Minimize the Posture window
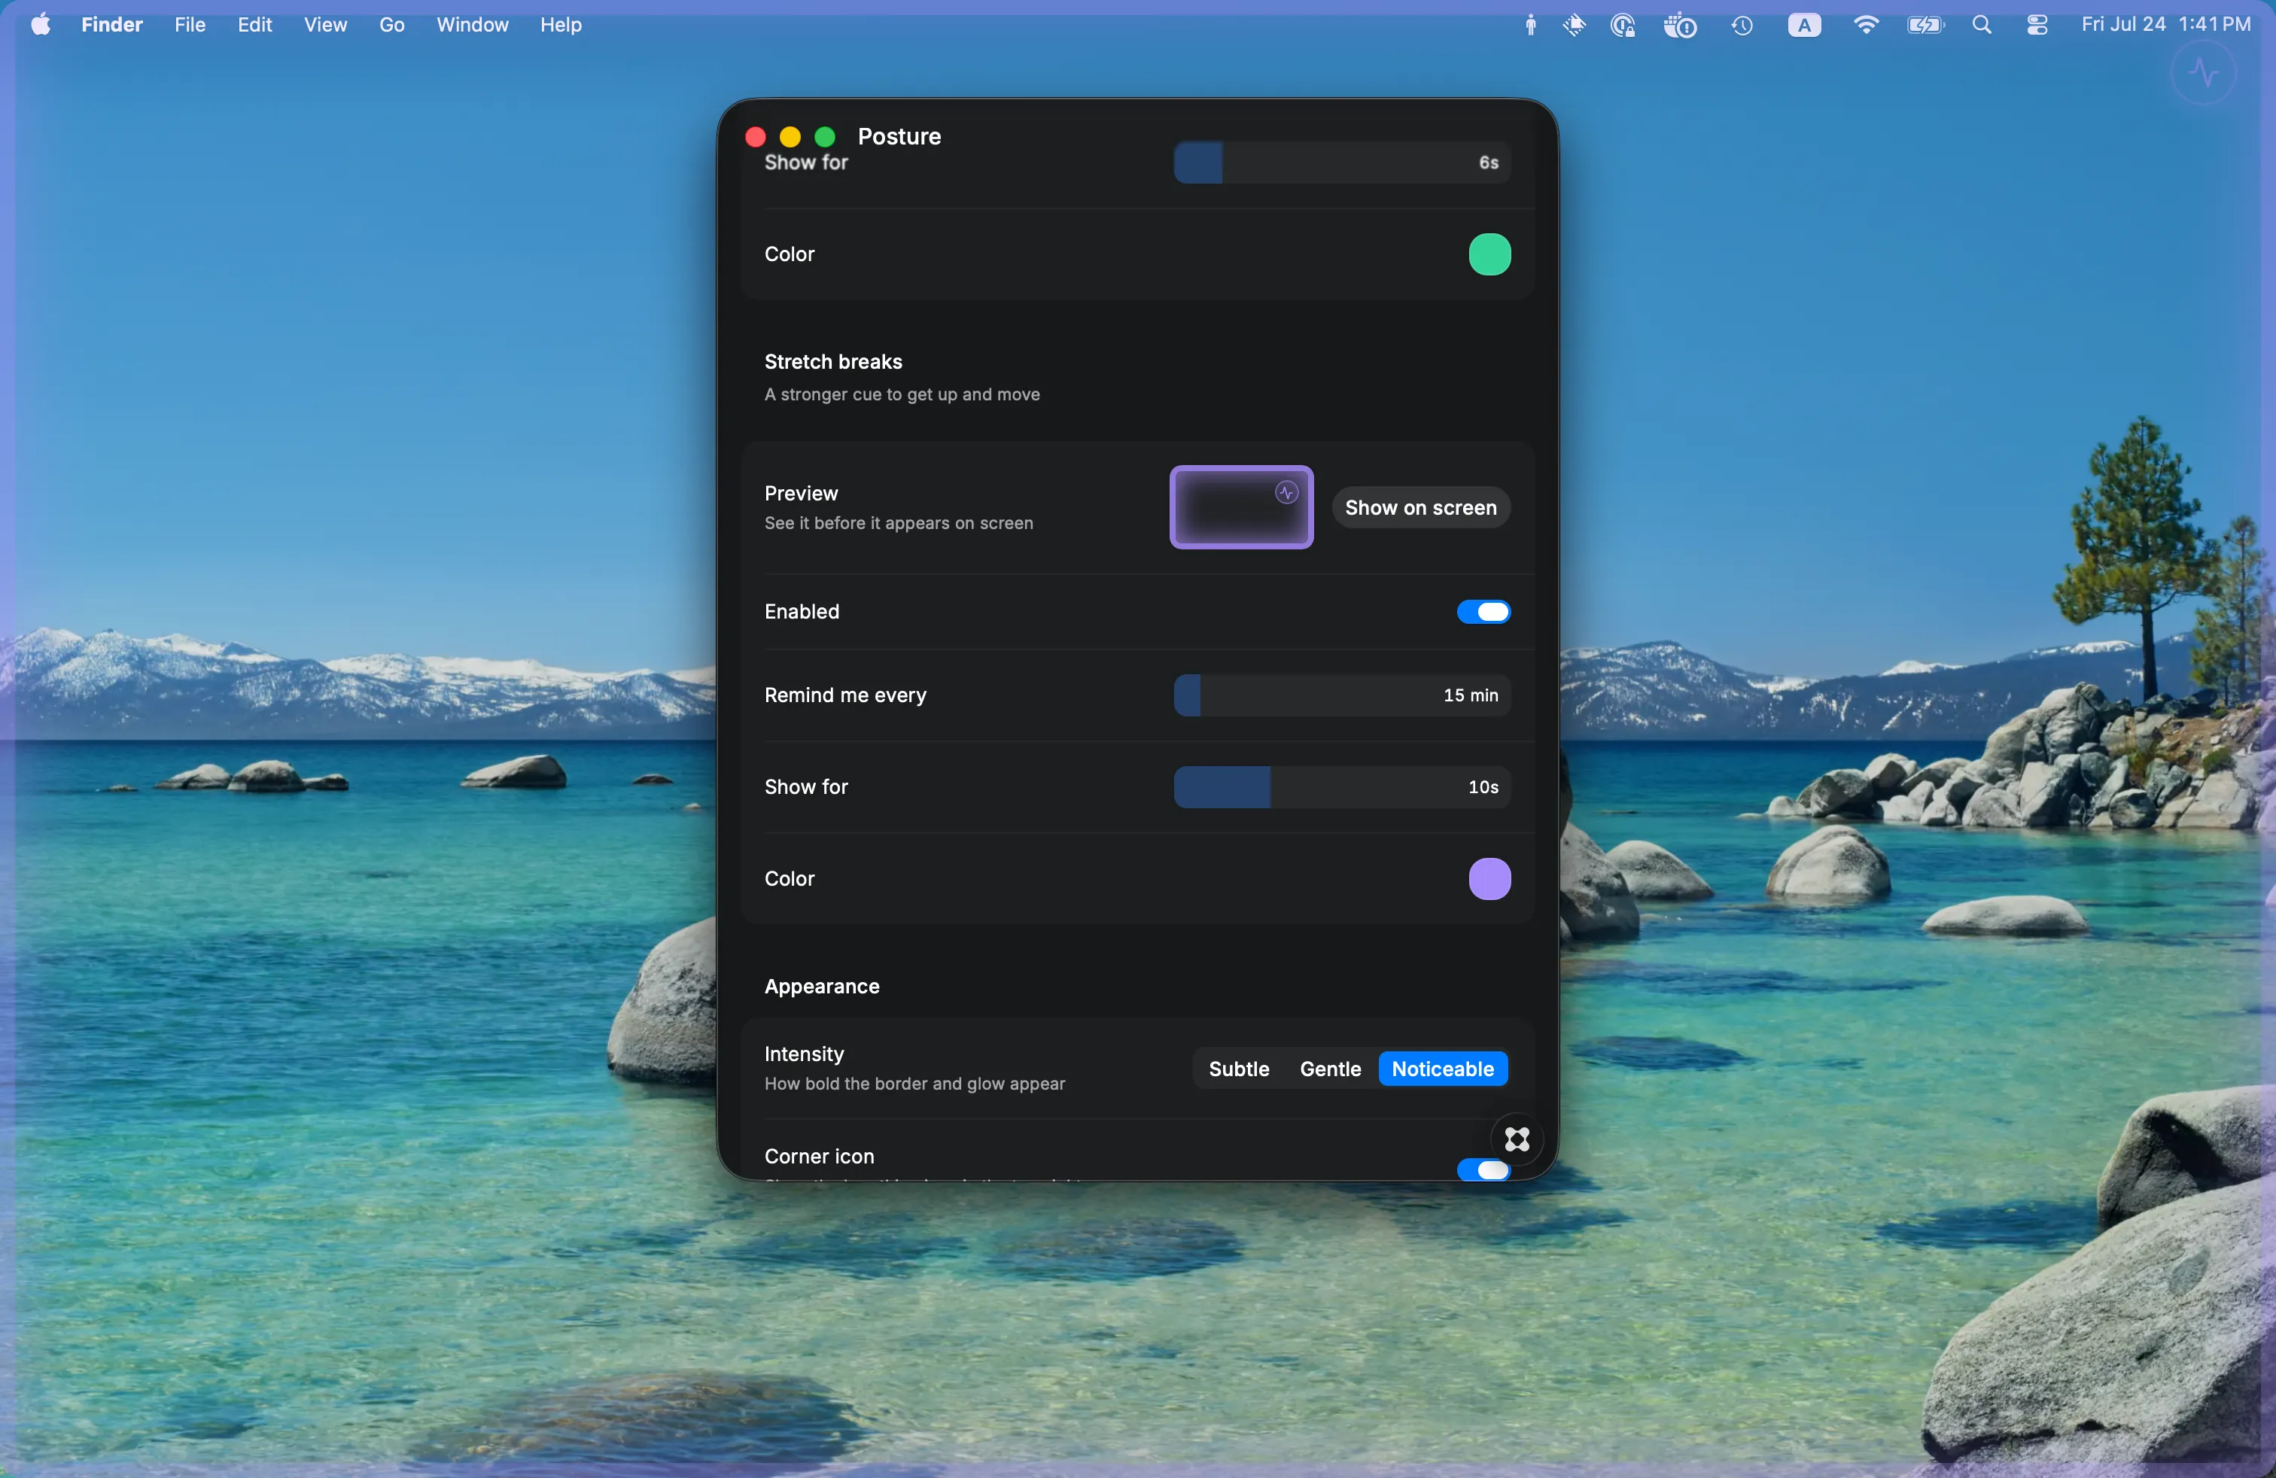The width and height of the screenshot is (2276, 1478). click(790, 137)
